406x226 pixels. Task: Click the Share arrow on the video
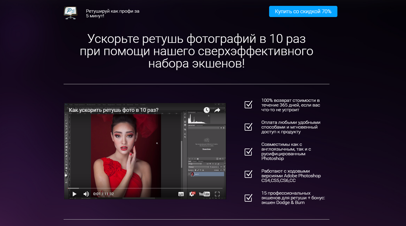pyautogui.click(x=217, y=110)
